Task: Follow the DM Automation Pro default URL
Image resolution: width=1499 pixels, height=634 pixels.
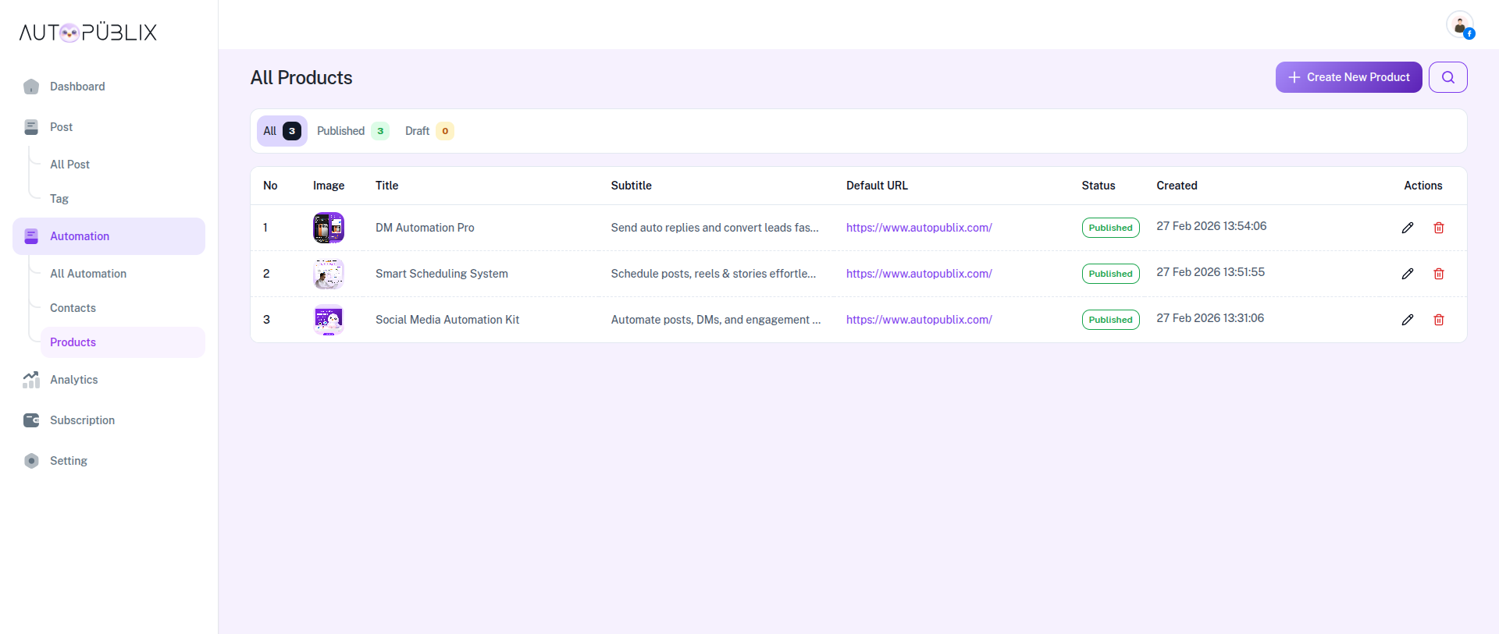Action: click(x=919, y=228)
